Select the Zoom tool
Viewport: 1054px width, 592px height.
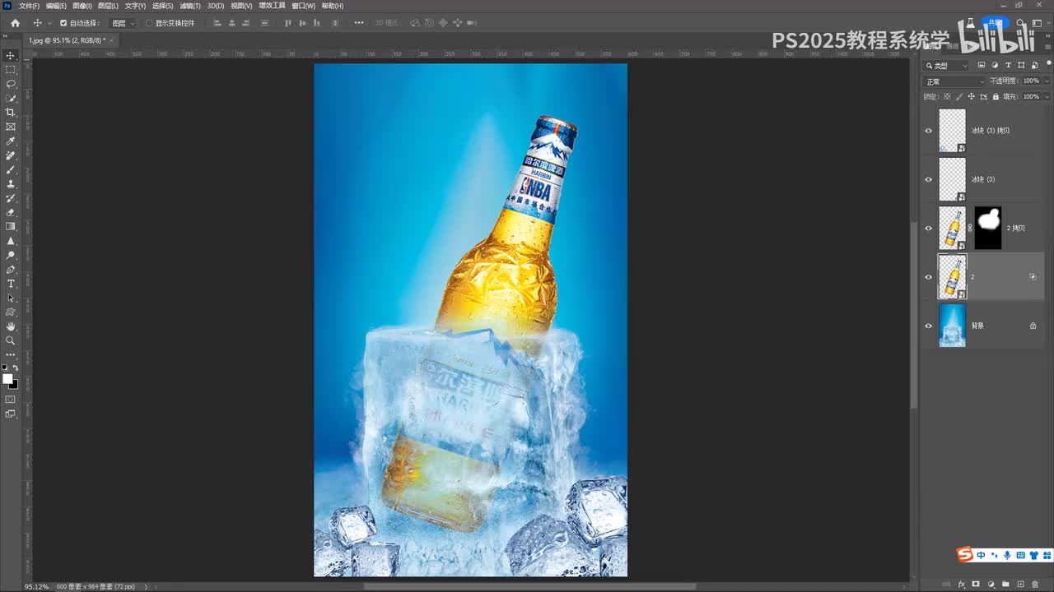click(x=11, y=340)
